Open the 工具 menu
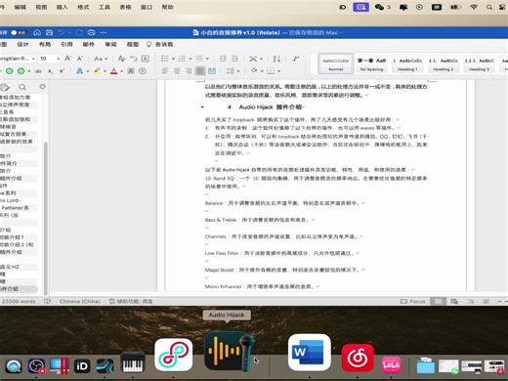Image resolution: width=508 pixels, height=381 pixels. pos(105,7)
